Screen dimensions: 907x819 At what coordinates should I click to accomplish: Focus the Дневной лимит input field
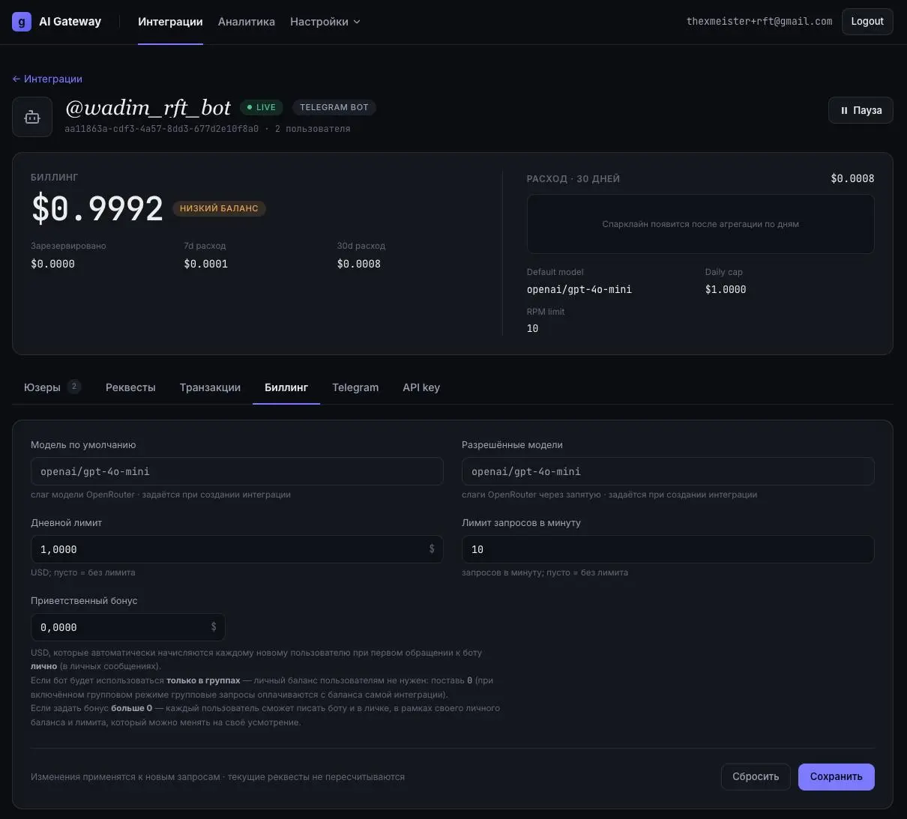click(x=237, y=549)
